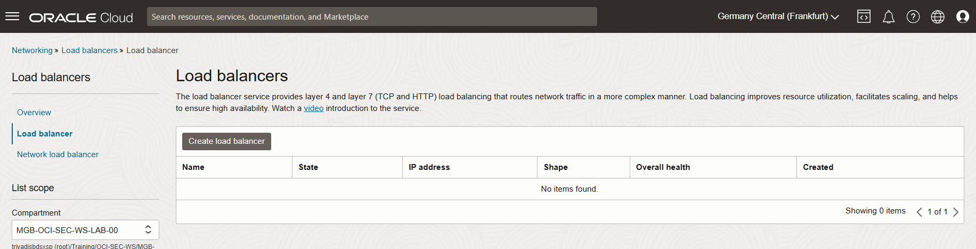Image resolution: width=976 pixels, height=249 pixels.
Task: Click the Oracle Cloud logo
Action: (81, 18)
